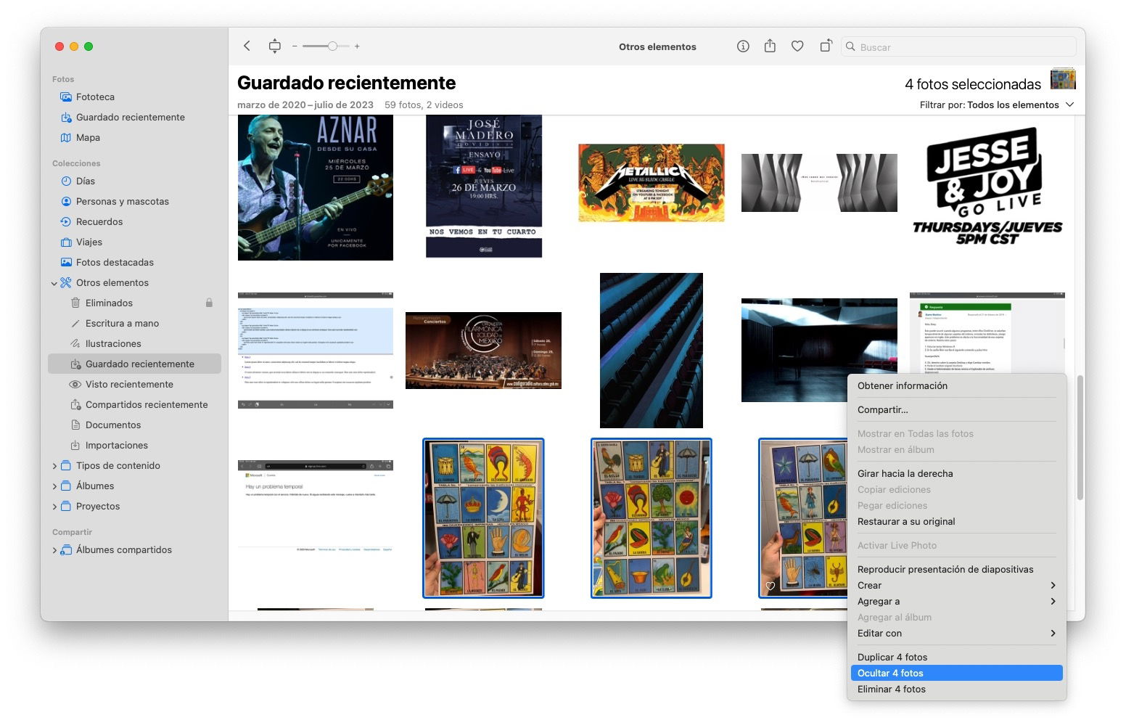The image size is (1126, 720).
Task: Open Importaciones item
Action: click(116, 445)
